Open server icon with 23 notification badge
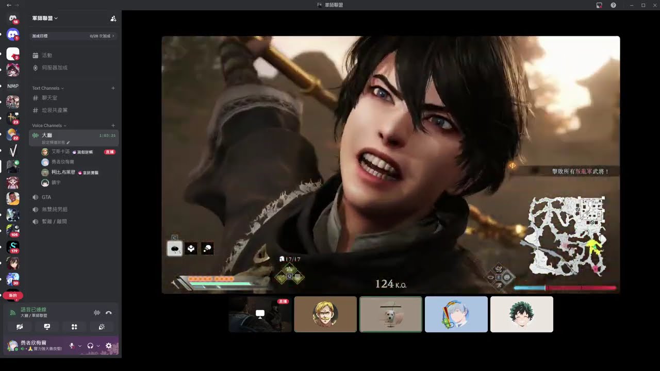Screen dimensions: 660x371 (13, 118)
